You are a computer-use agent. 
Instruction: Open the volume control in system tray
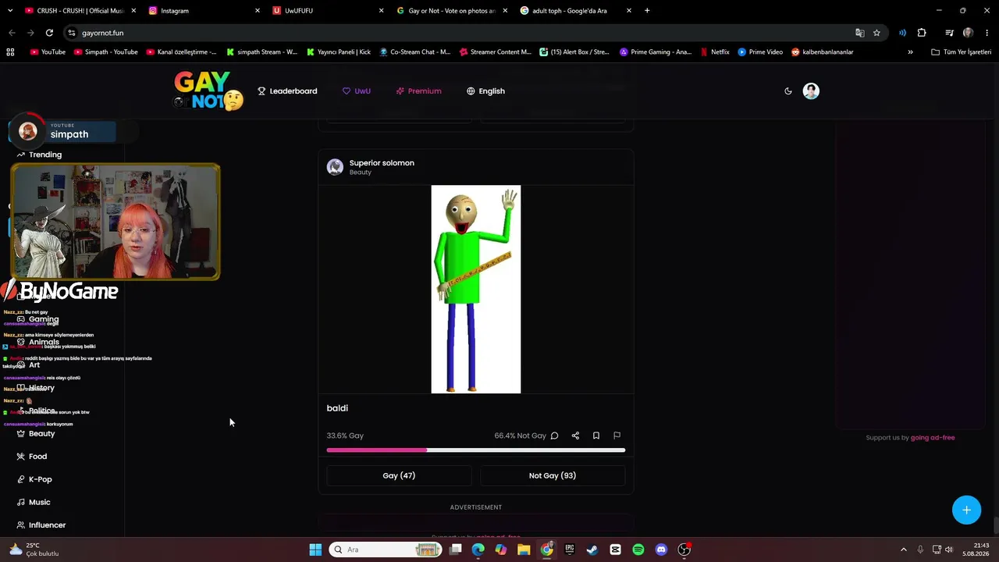click(949, 550)
